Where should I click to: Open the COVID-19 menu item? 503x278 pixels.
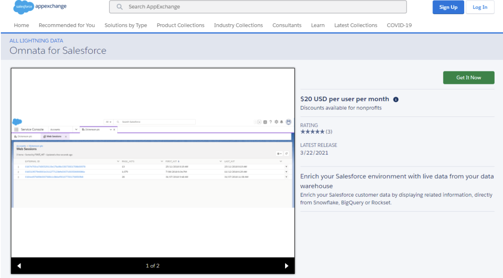[399, 25]
